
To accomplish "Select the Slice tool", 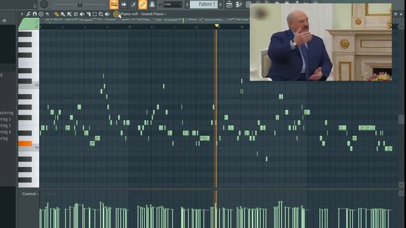I will click(89, 14).
